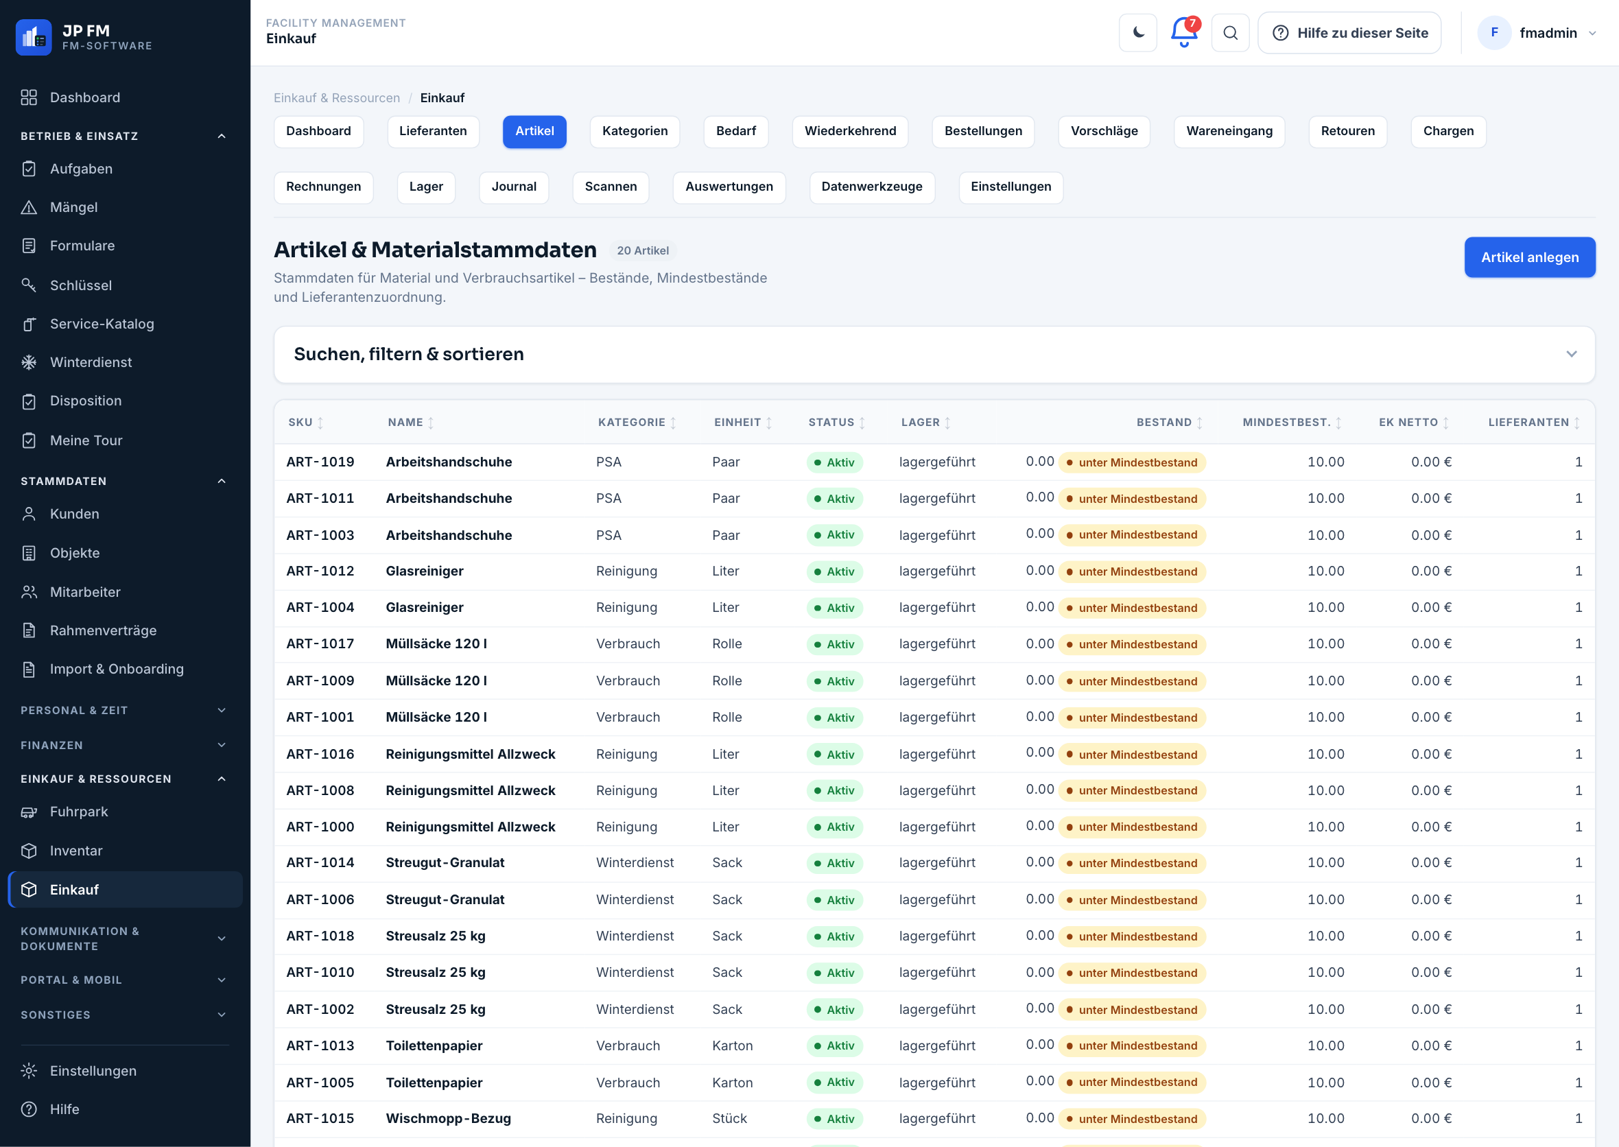Viewport: 1619px width, 1147px height.
Task: Collapse the Betrieb & Einsatz section
Action: tap(221, 136)
